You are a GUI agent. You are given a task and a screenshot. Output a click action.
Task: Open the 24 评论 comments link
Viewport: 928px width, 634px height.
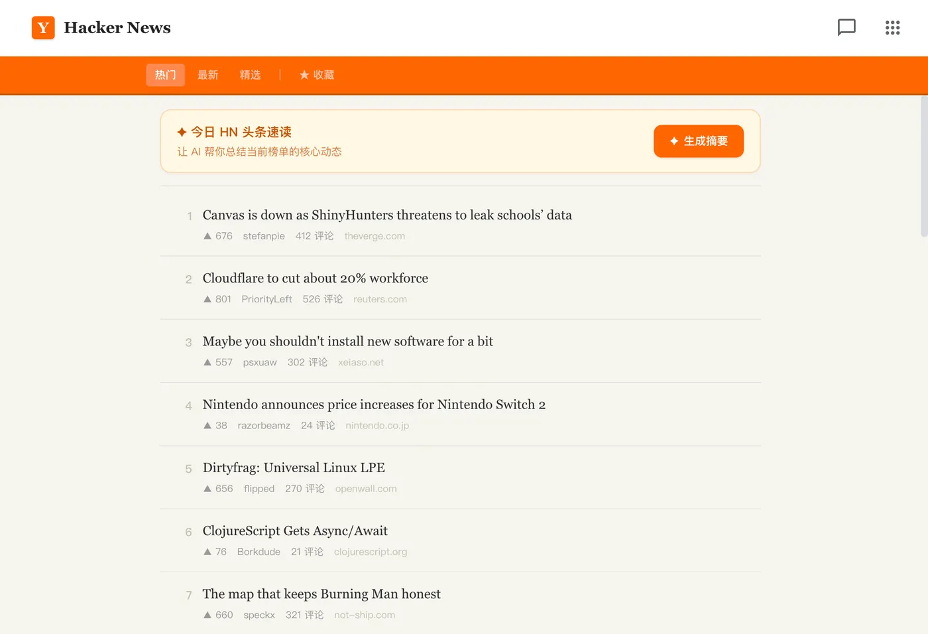point(318,425)
